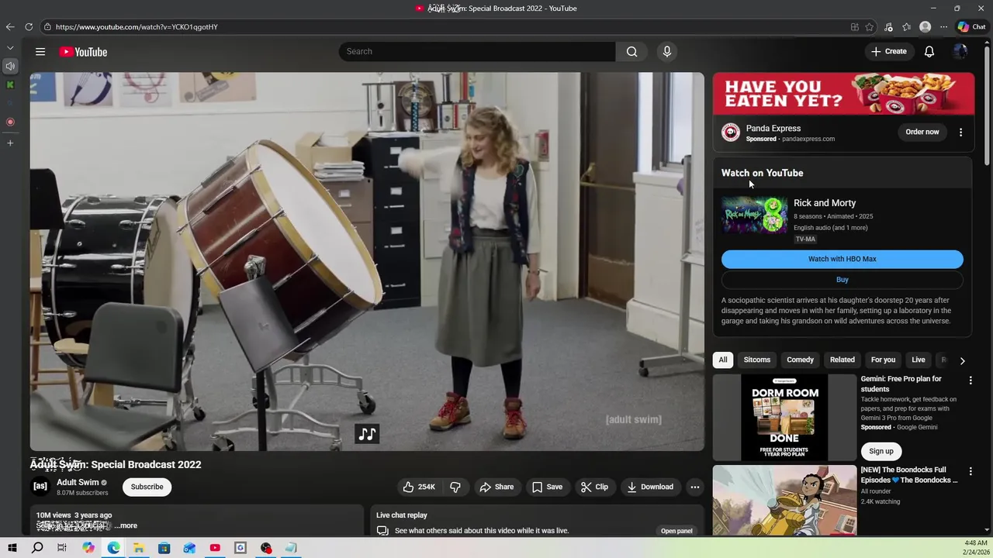
Task: Open the Adult Swim channel name link
Action: point(78,482)
